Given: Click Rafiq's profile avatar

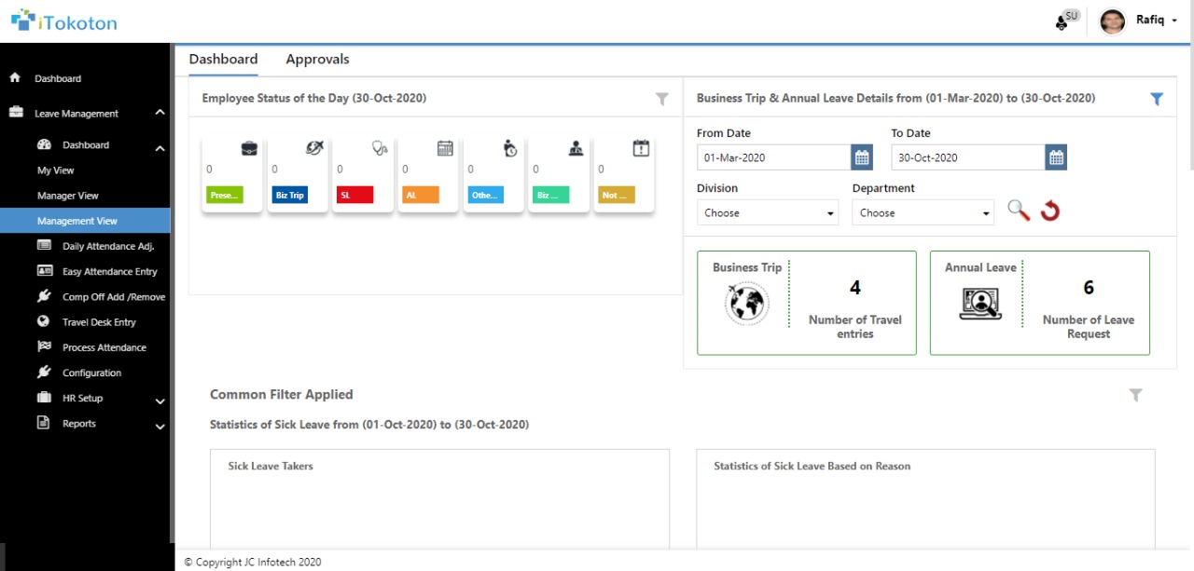Looking at the screenshot, I should [1112, 20].
